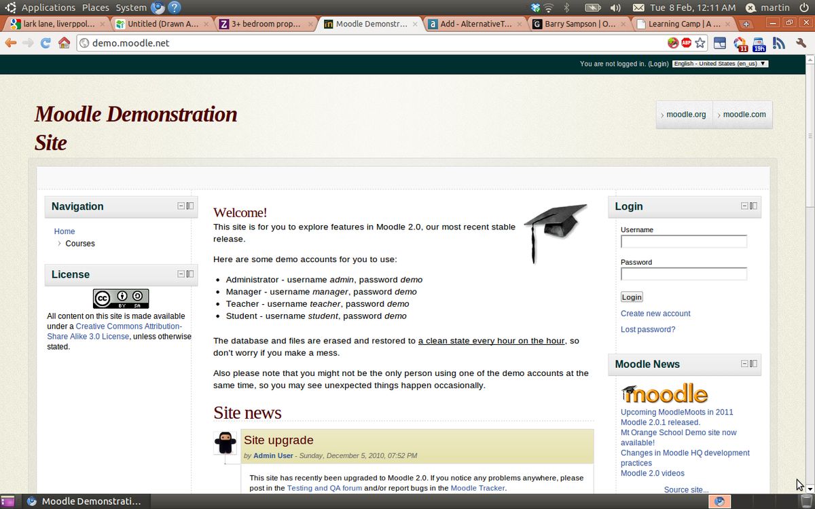Dock the Login block to the side
815x509 pixels.
(x=755, y=206)
